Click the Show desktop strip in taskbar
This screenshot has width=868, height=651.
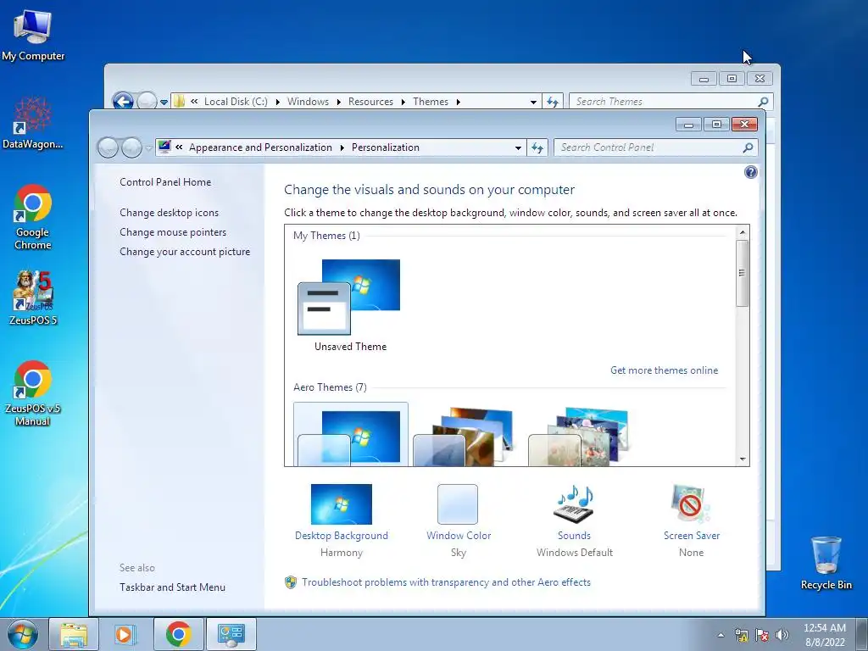tap(862, 634)
